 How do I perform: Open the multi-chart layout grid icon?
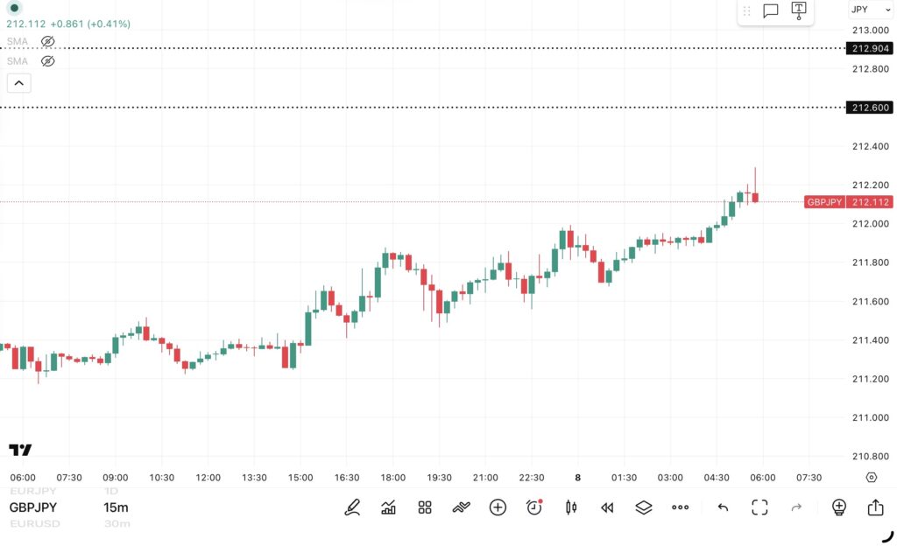(x=424, y=507)
